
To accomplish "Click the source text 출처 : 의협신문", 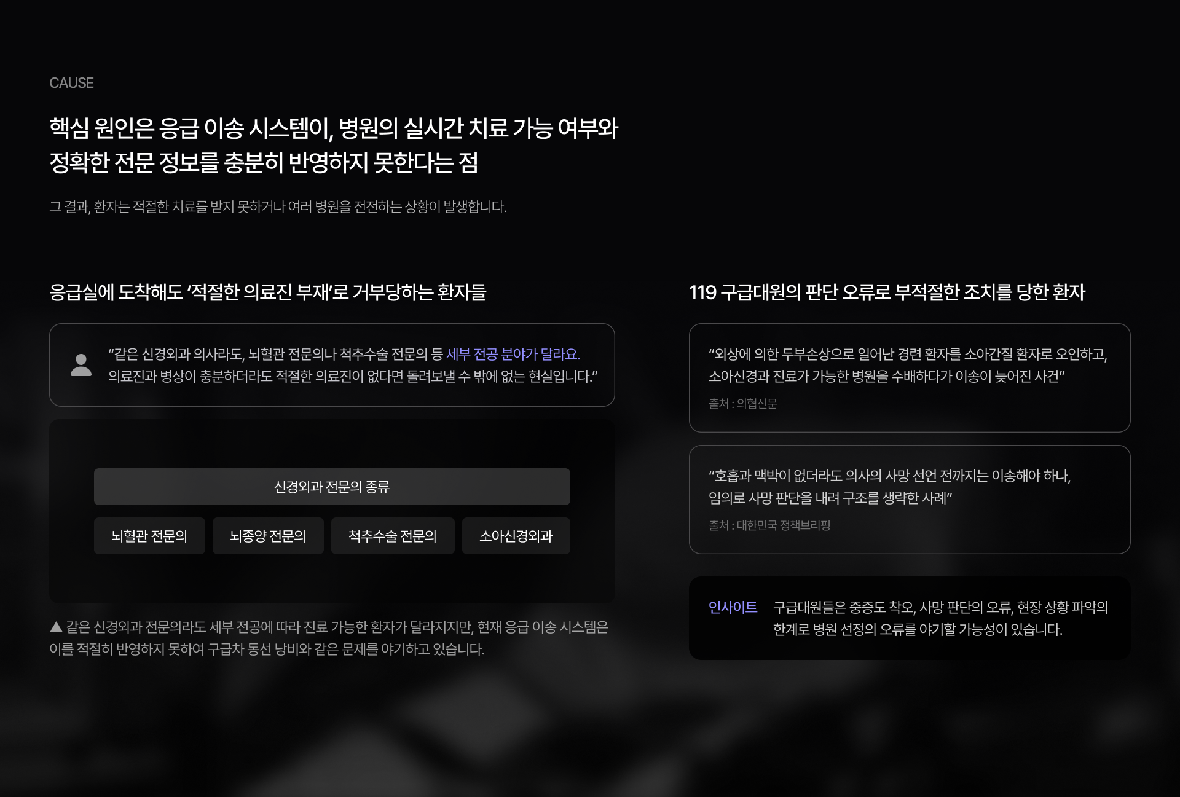I will tap(743, 404).
